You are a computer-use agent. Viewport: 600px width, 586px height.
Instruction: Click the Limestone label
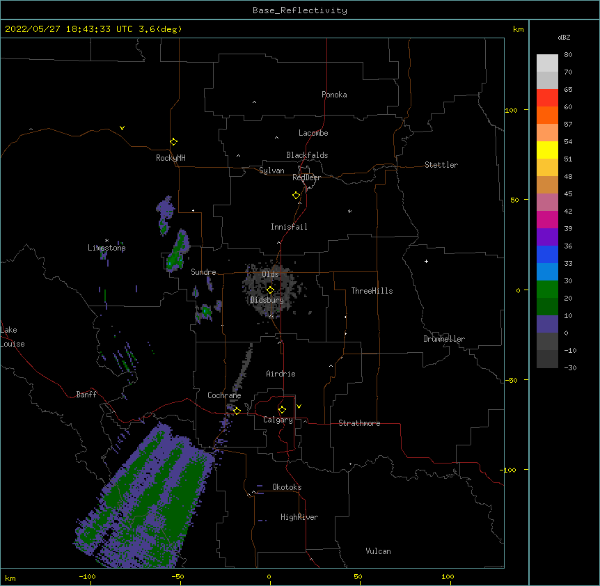(106, 248)
